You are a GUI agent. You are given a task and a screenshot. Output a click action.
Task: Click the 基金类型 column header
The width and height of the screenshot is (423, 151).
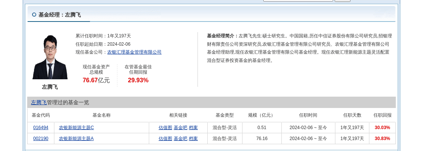pos(224,115)
